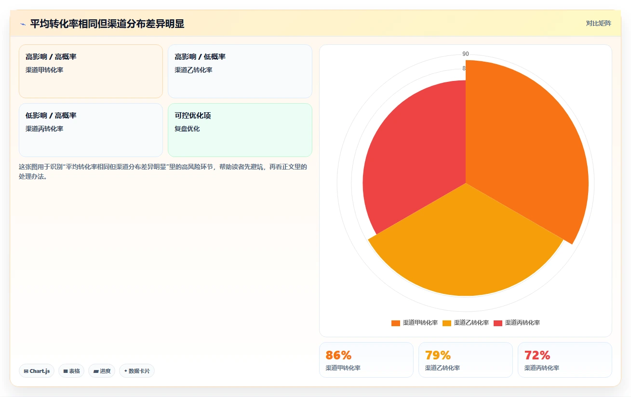
Task: Toggle the 渠道乙转化率 legend swatch
Action: click(447, 323)
